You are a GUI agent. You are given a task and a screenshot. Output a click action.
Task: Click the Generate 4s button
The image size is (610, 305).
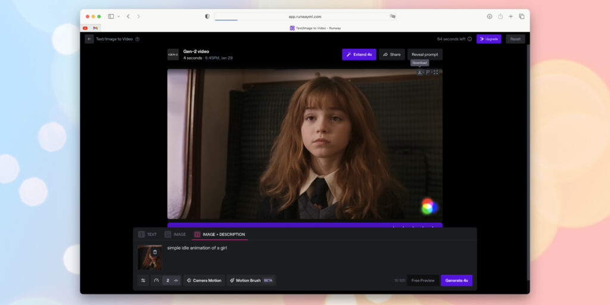pos(456,281)
